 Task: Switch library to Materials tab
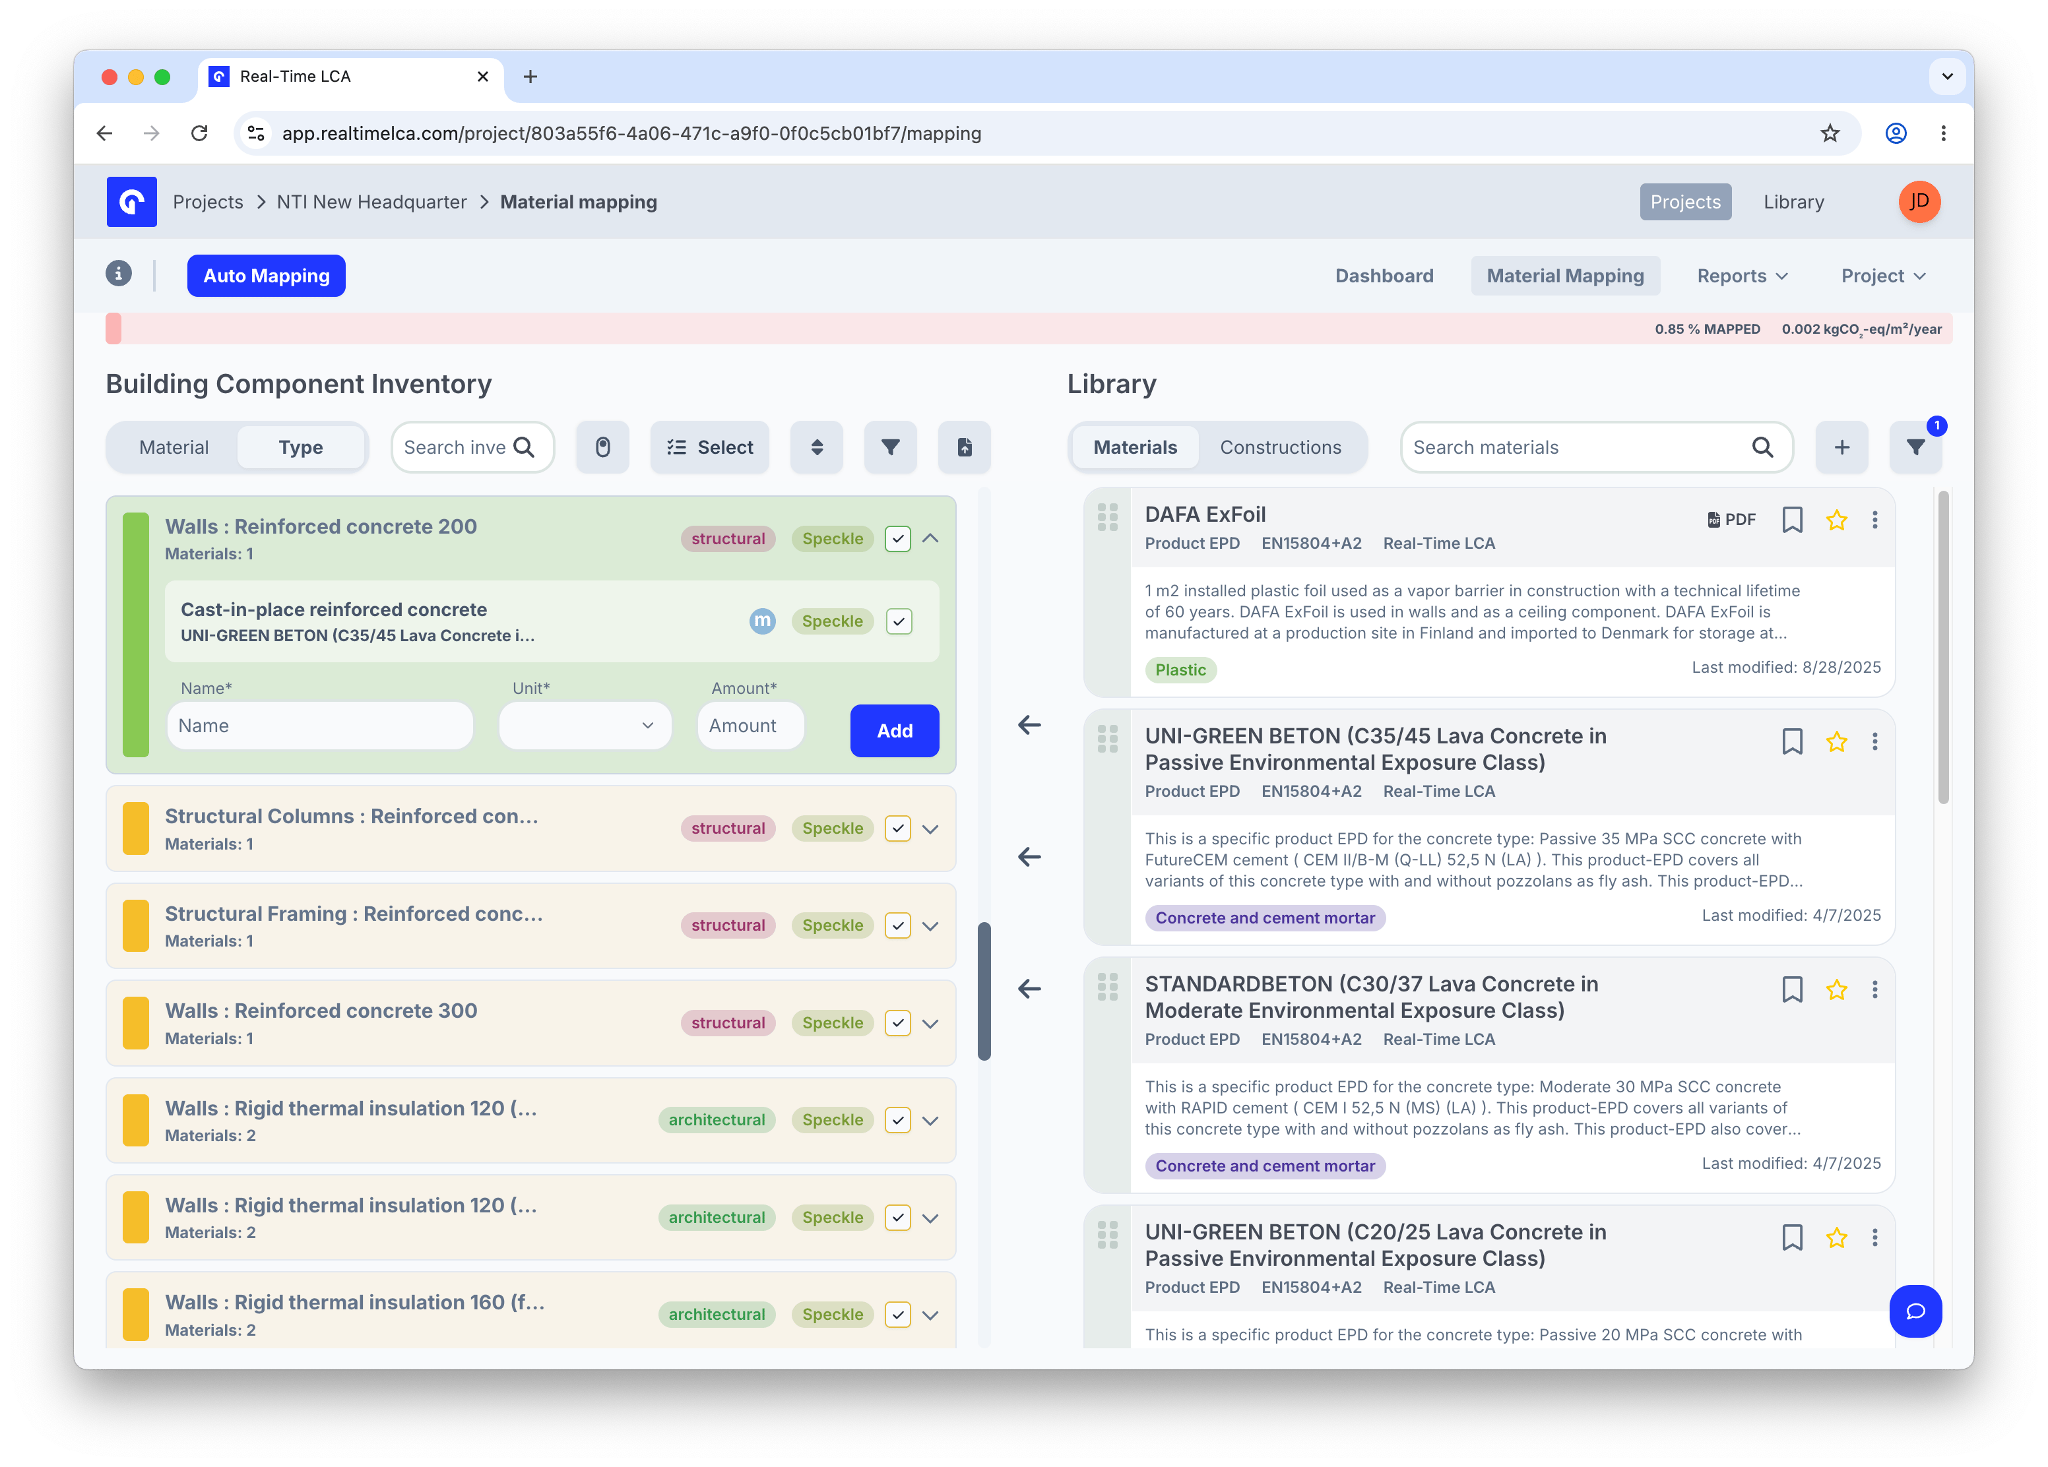(x=1135, y=447)
